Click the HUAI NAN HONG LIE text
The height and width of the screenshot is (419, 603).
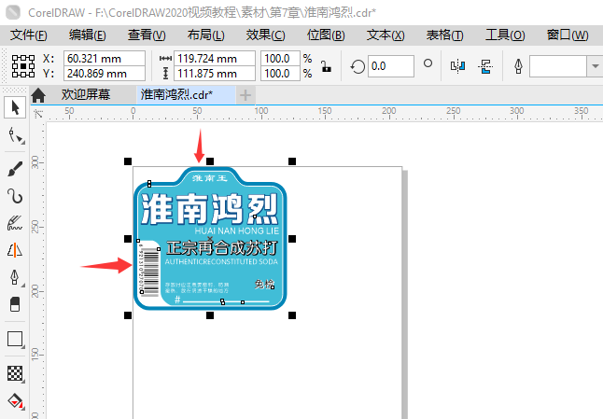236,231
